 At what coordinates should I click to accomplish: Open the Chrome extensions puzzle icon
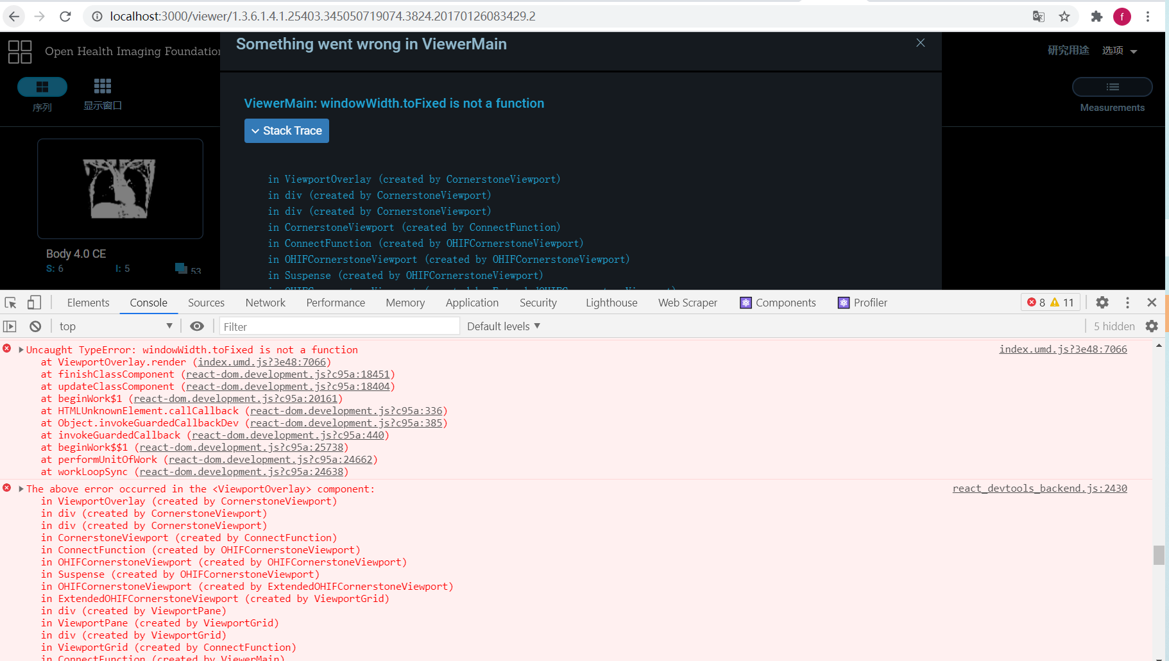pos(1096,16)
